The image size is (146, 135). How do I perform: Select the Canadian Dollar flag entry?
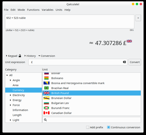46,113
